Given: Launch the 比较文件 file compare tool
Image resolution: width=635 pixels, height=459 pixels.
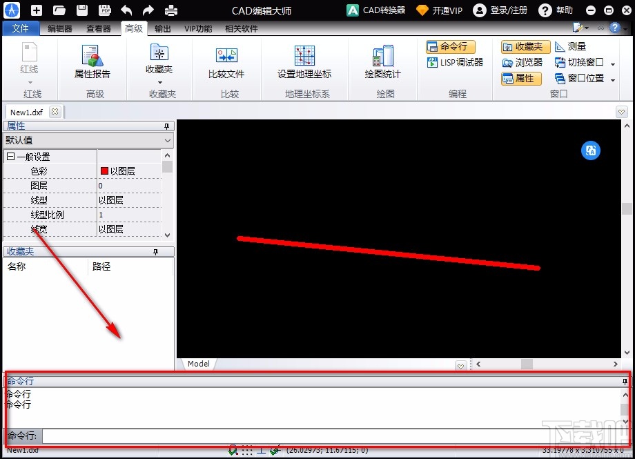Looking at the screenshot, I should point(225,62).
